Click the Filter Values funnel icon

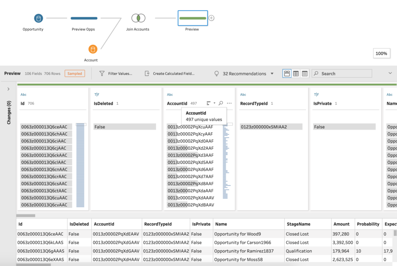coord(102,74)
